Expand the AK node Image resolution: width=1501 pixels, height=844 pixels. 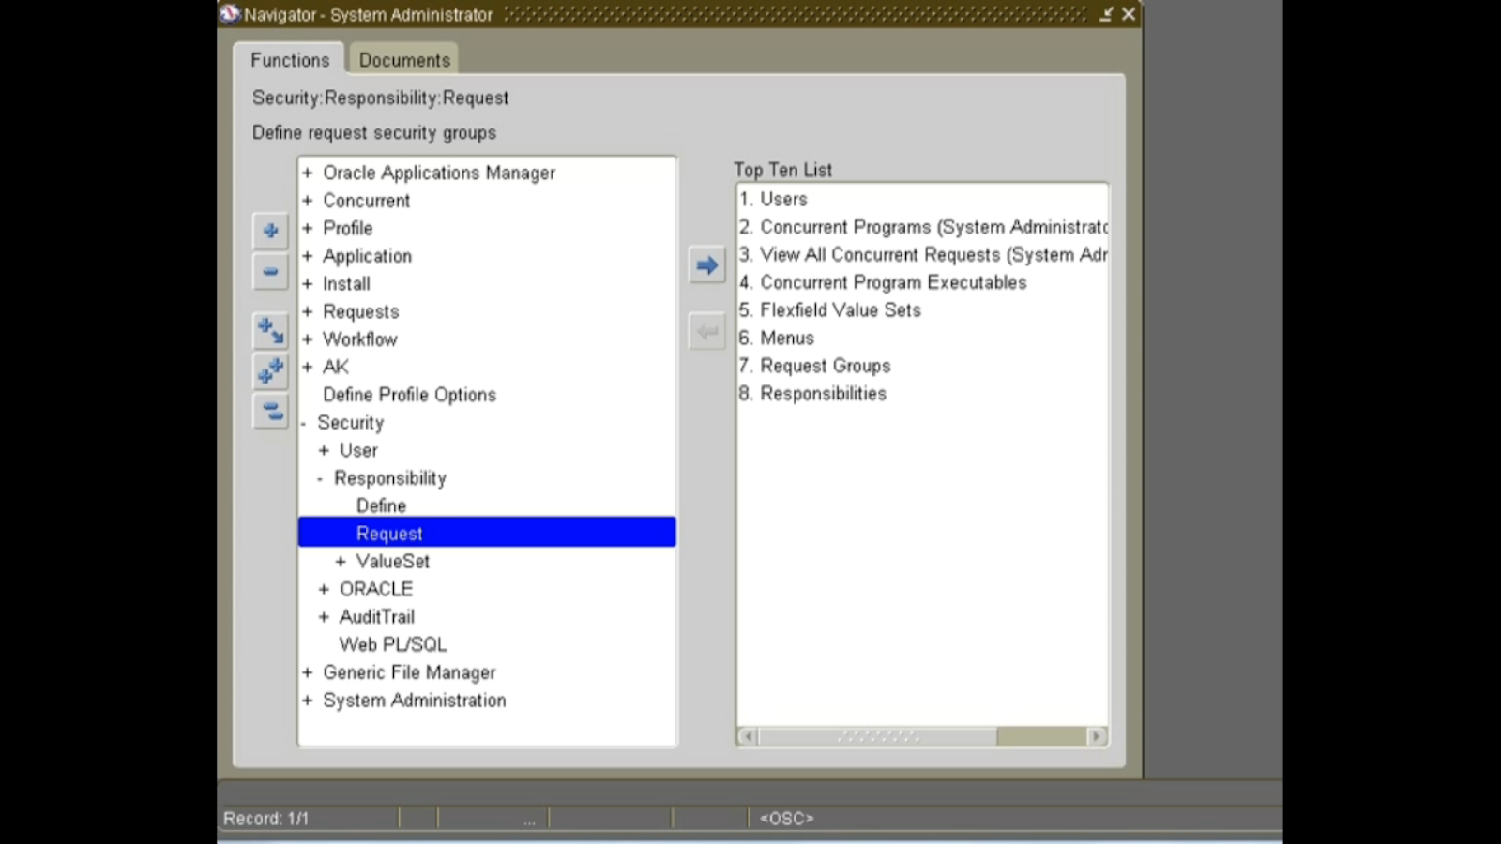coord(307,367)
